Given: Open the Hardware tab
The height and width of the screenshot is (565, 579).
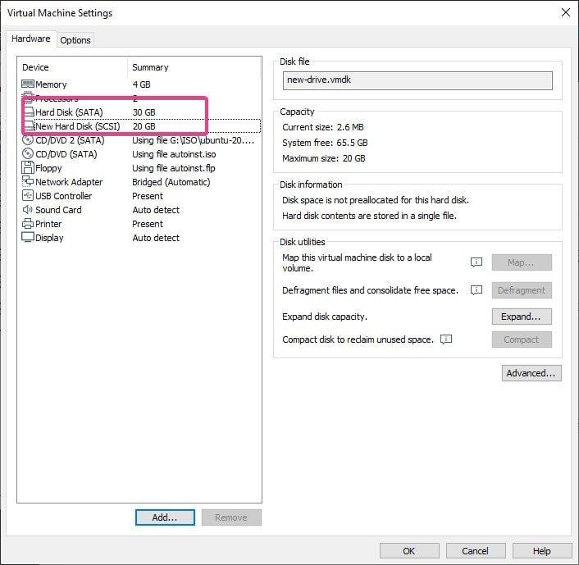Looking at the screenshot, I should tap(31, 39).
